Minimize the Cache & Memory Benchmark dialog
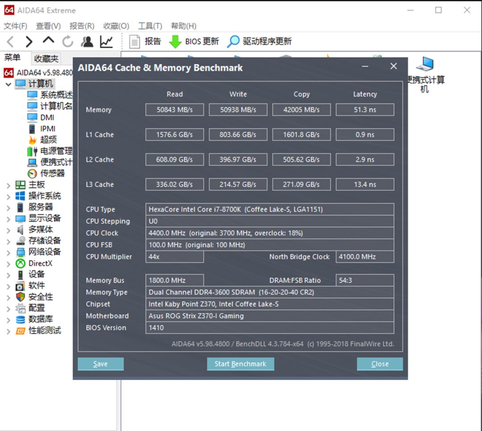The image size is (482, 431). [x=365, y=67]
